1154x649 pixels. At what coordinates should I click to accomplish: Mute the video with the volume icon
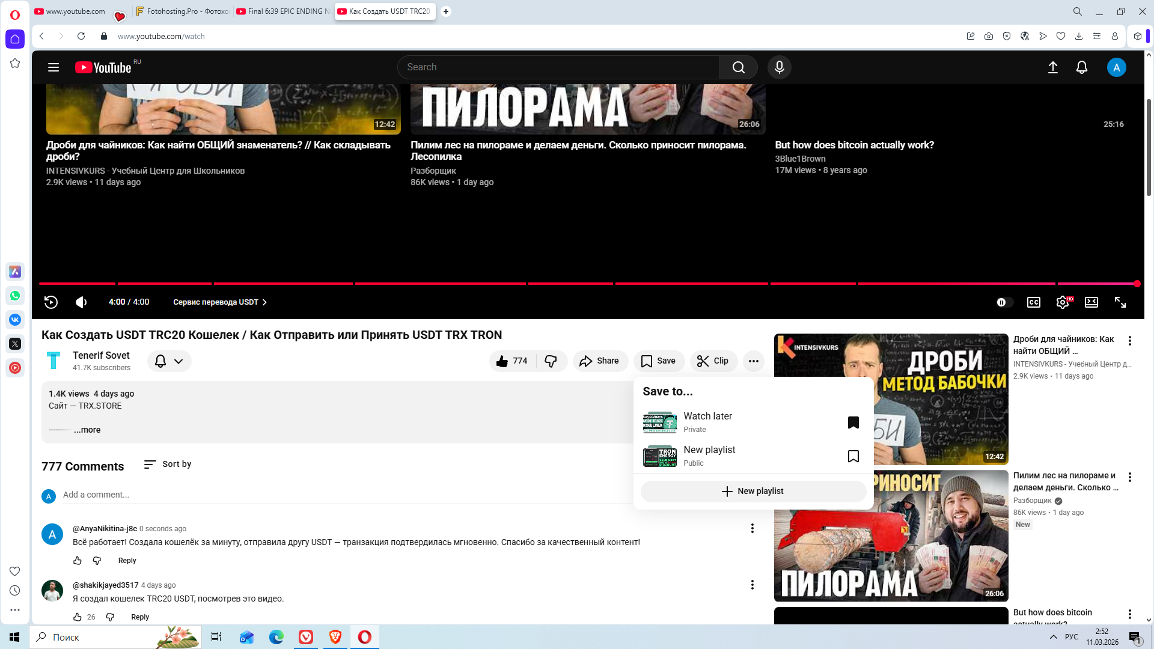coord(81,302)
